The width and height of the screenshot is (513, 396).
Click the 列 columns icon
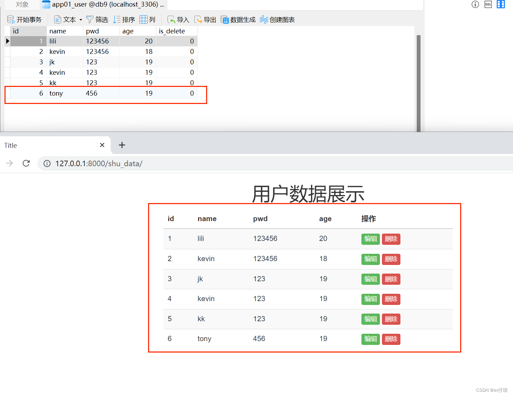click(x=144, y=19)
